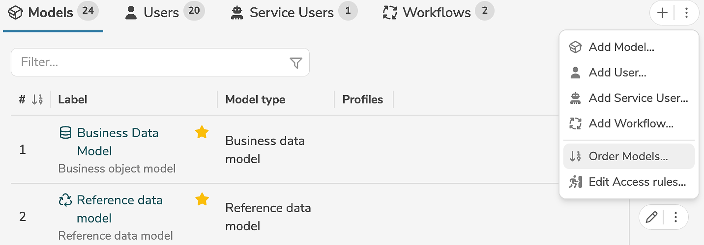Toggle the Reference data model favorite star
Image resolution: width=704 pixels, height=245 pixels.
point(202,199)
